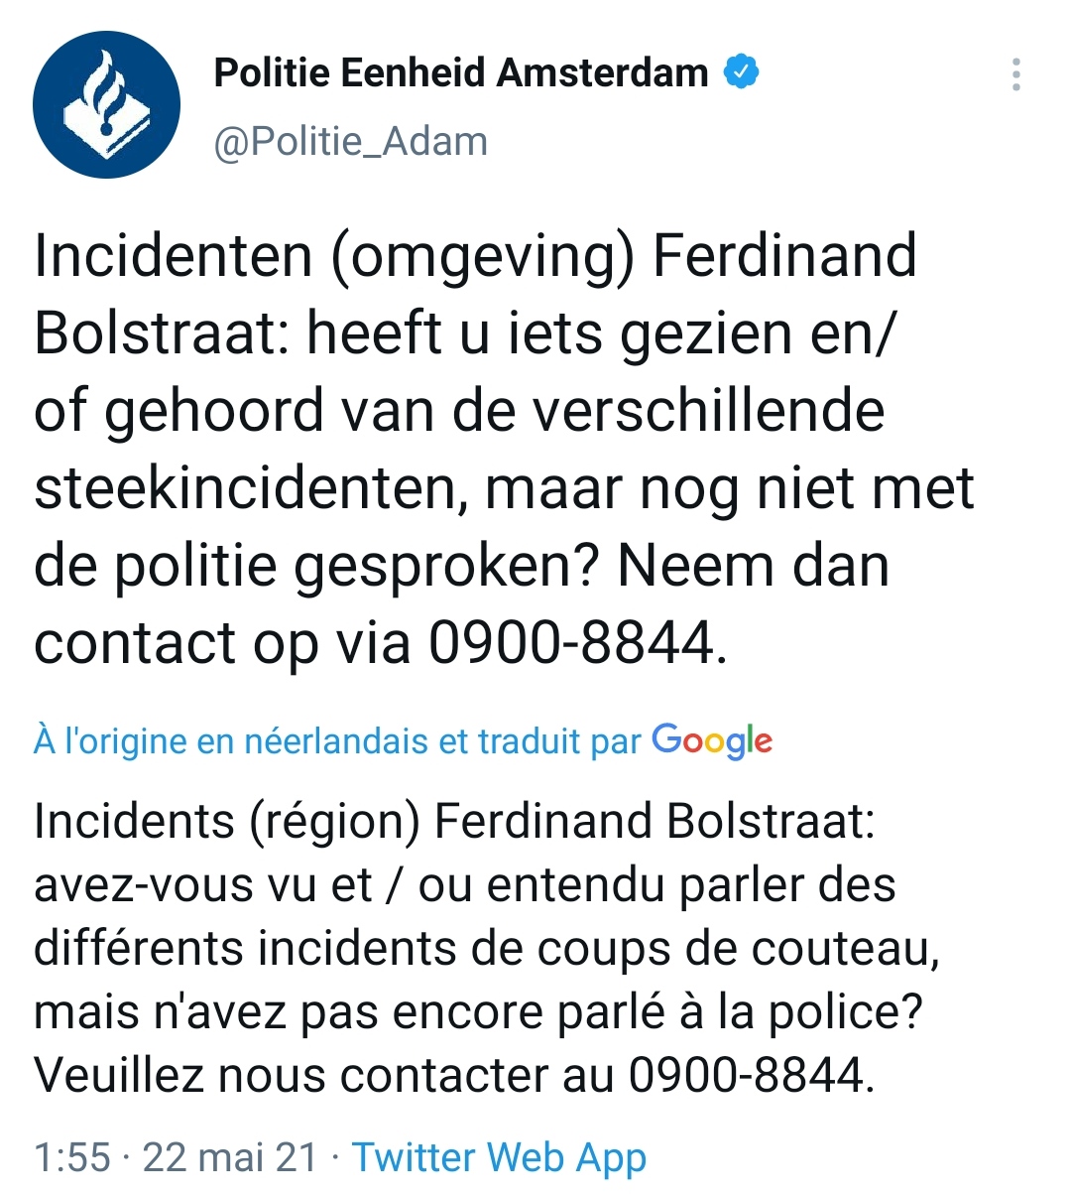Viewport: 1071px width, 1197px height.
Task: Open the Twitter Web App source link
Action: coord(499,1157)
